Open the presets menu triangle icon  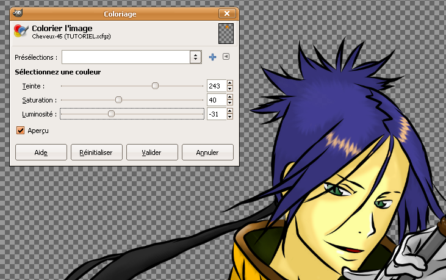tap(226, 57)
